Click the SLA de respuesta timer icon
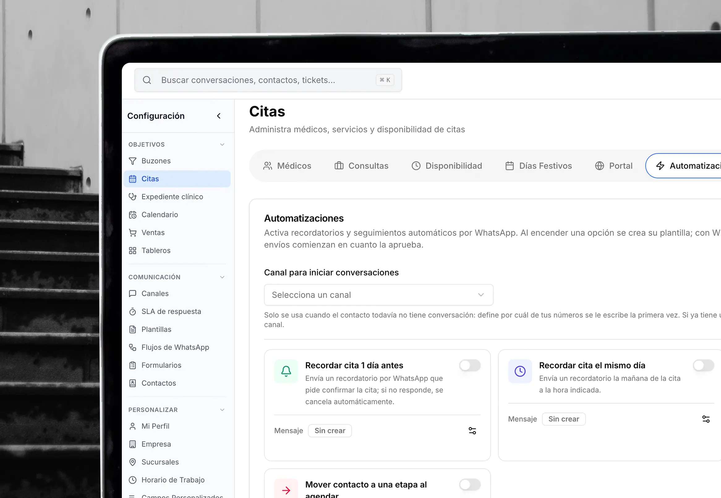The image size is (721, 498). [133, 311]
